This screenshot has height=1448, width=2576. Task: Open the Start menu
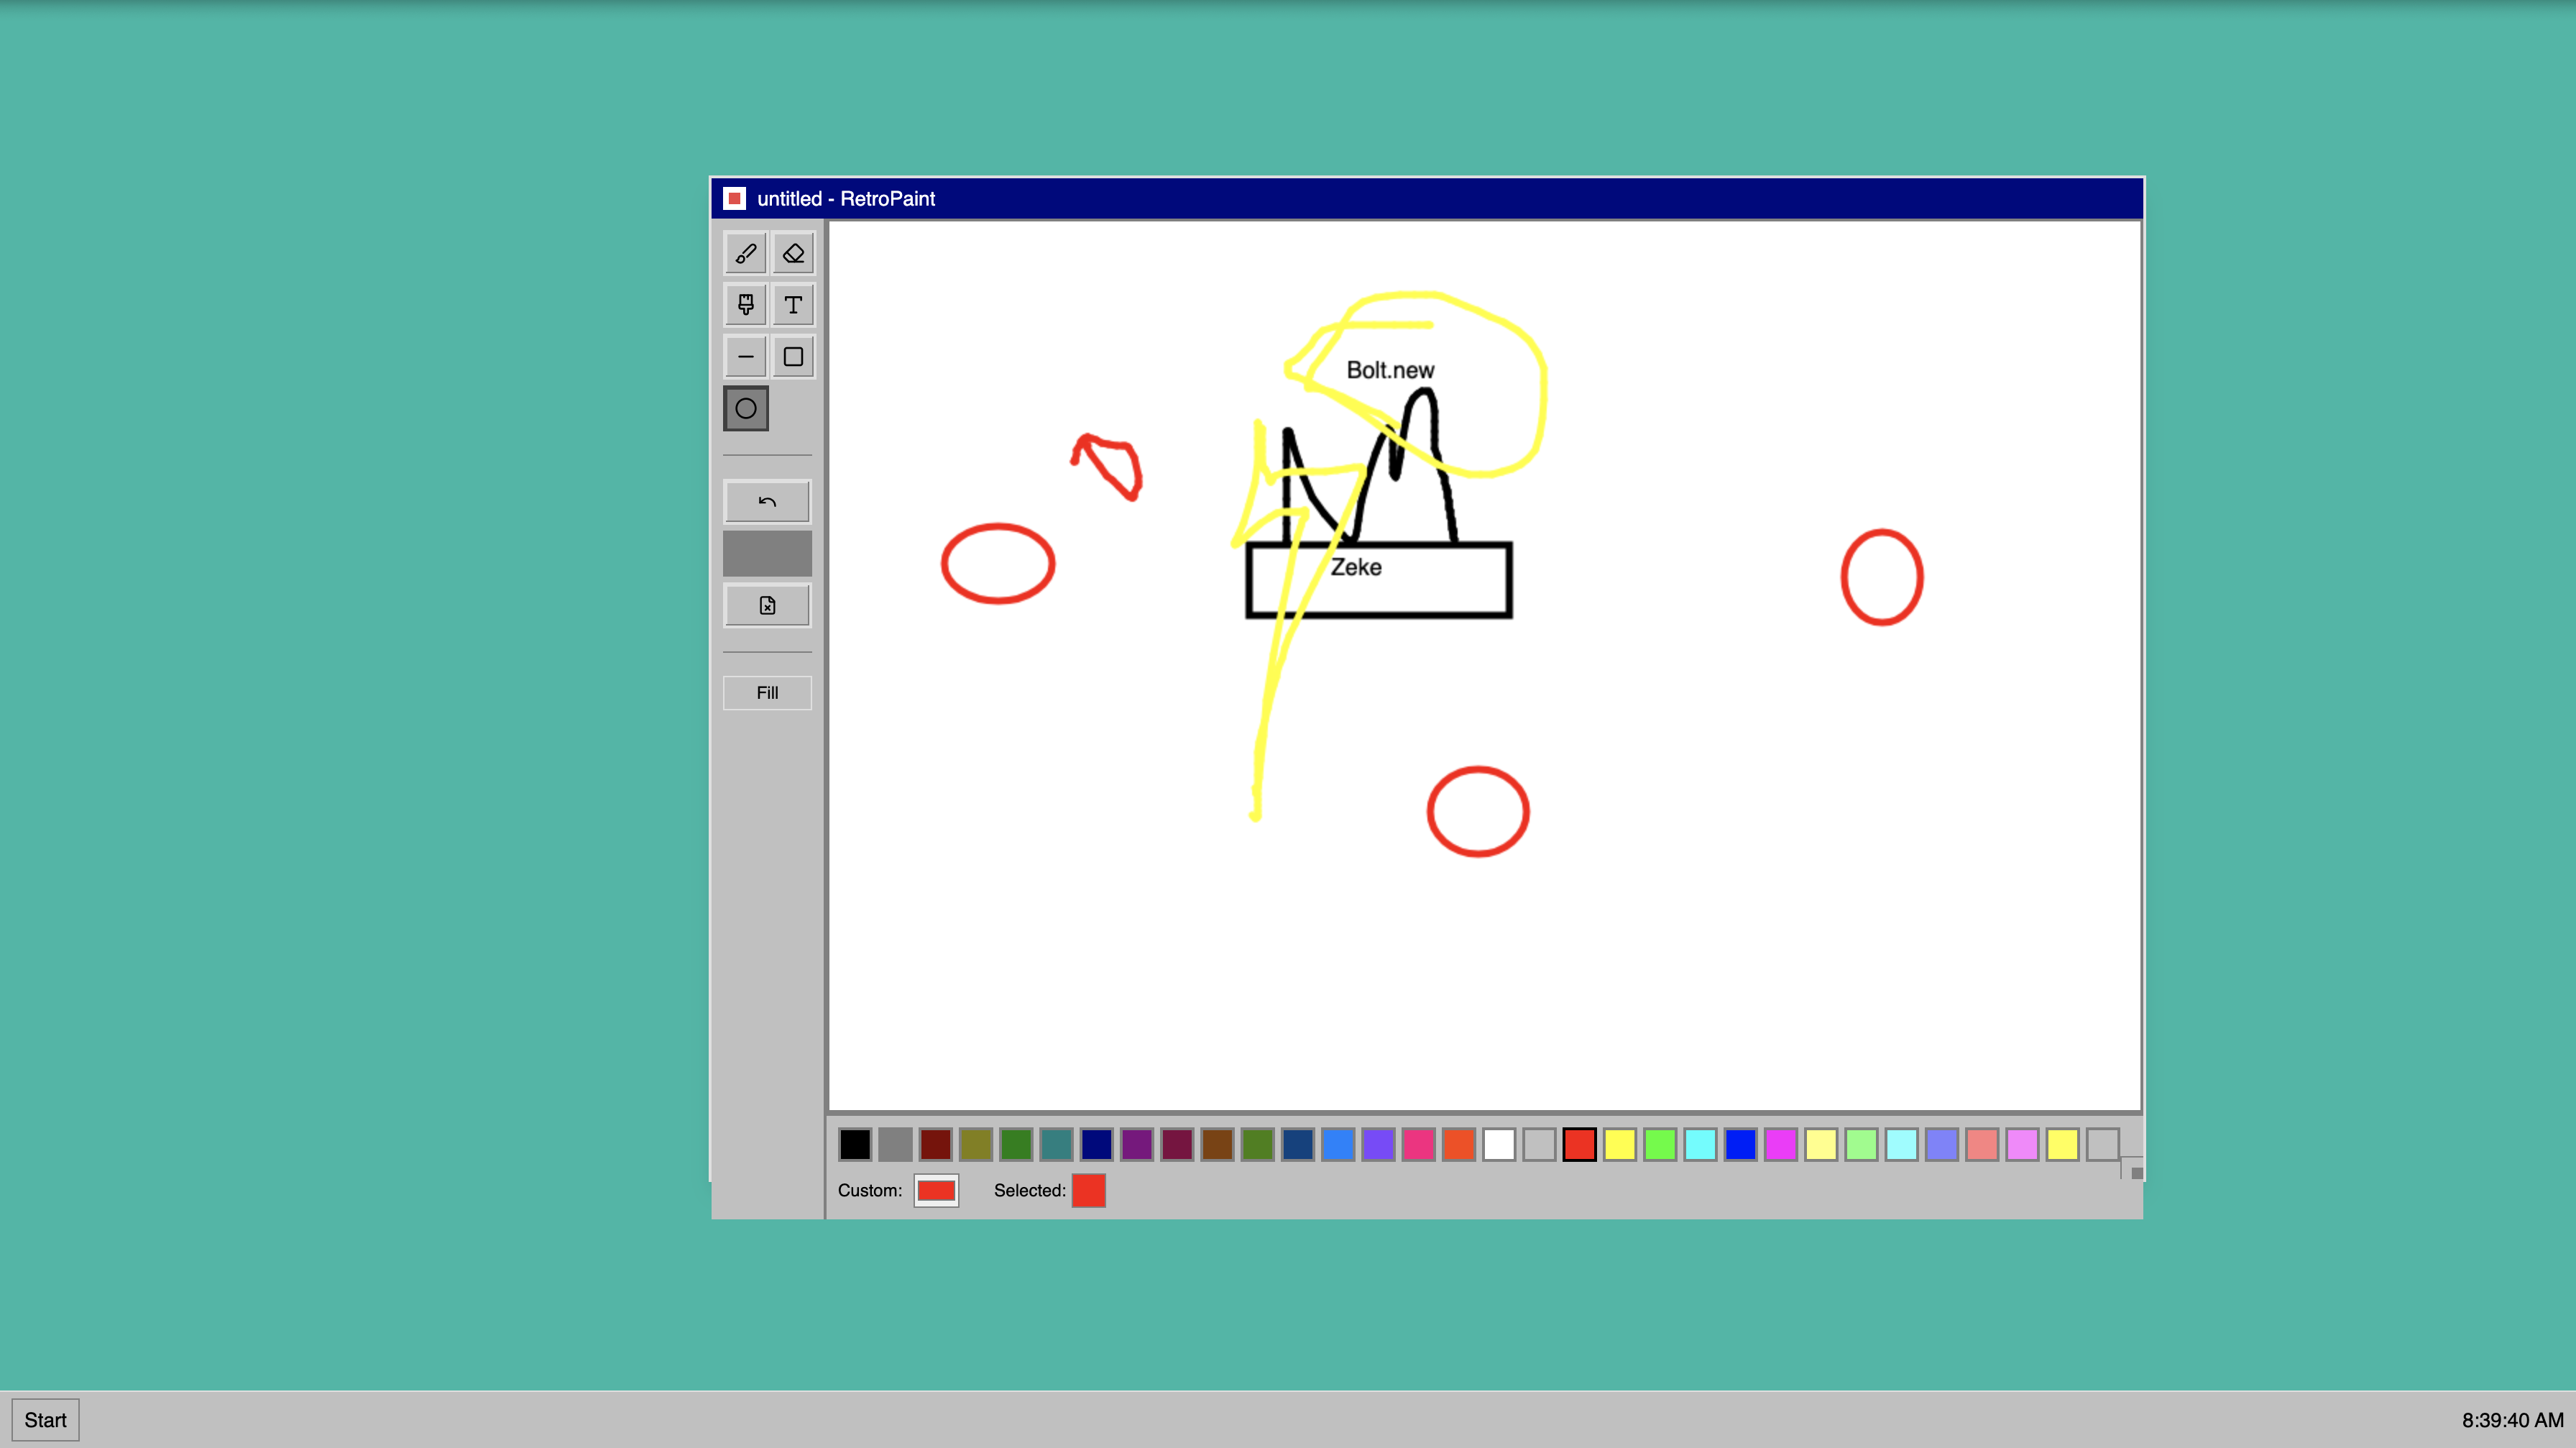click(x=45, y=1420)
